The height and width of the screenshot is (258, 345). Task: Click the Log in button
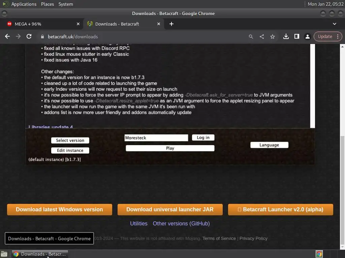coord(203,137)
